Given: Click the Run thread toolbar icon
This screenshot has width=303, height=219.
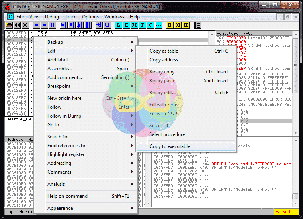Looking at the screenshot, I should [45, 25].
